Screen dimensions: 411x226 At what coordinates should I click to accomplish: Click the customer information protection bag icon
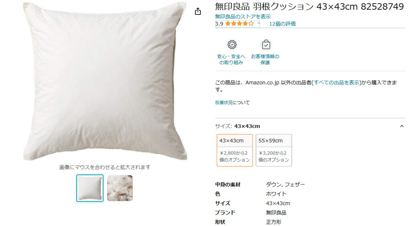(x=266, y=44)
